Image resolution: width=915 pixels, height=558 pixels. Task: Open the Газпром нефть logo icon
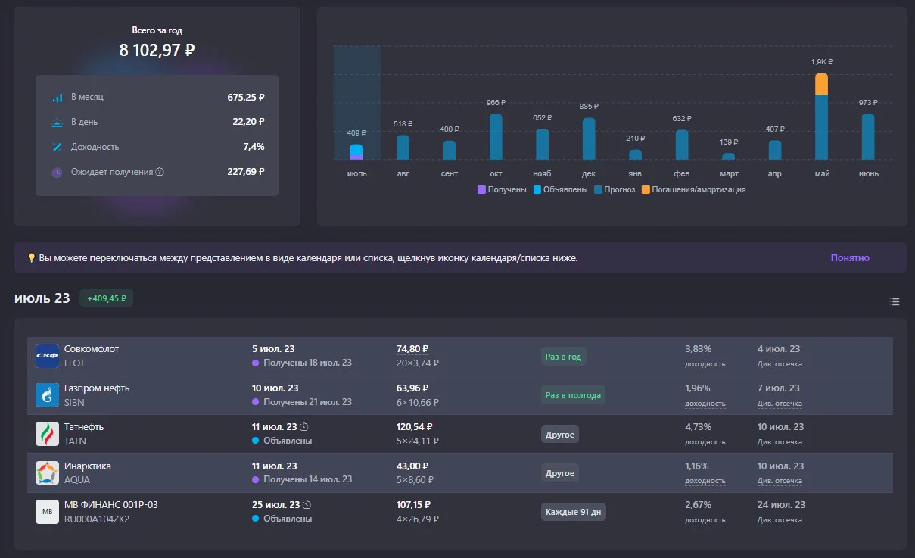click(x=47, y=395)
